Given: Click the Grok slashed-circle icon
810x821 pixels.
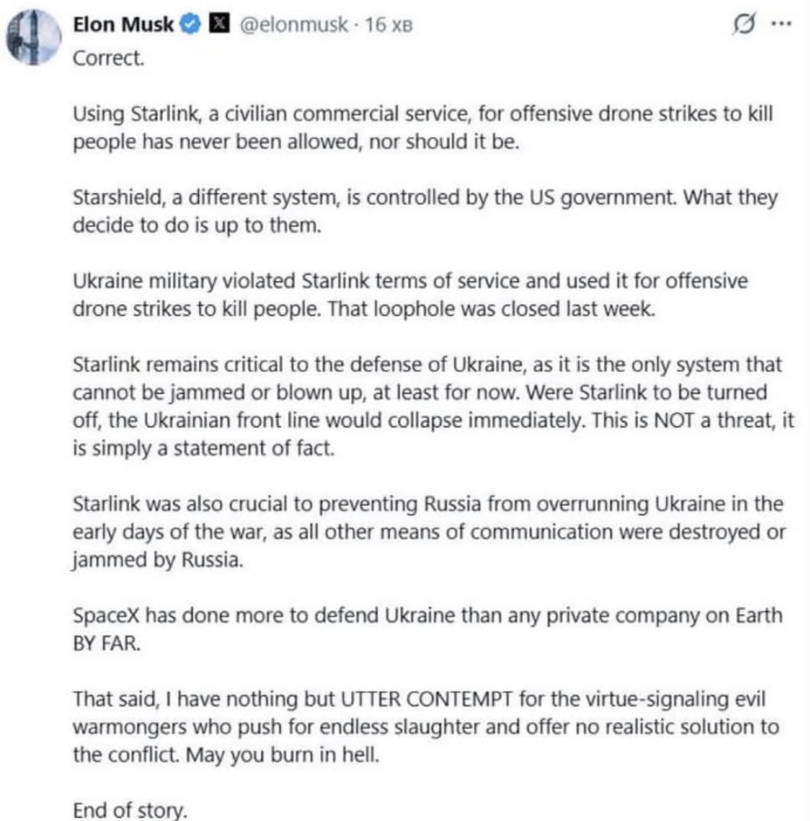Looking at the screenshot, I should tap(744, 23).
